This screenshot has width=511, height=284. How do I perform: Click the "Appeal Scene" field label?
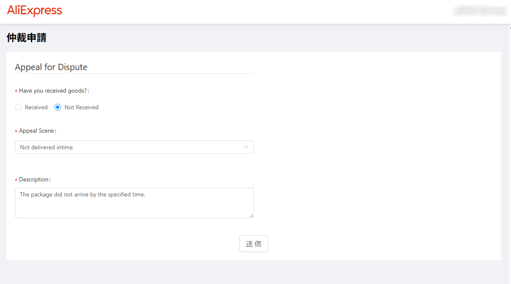click(37, 131)
